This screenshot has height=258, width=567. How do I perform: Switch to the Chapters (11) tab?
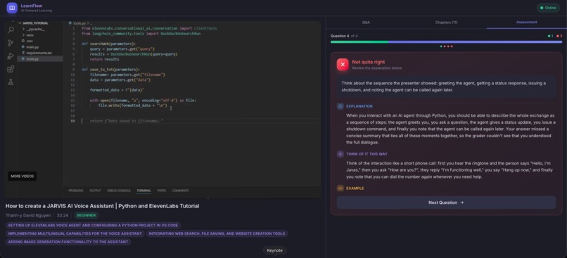point(446,22)
